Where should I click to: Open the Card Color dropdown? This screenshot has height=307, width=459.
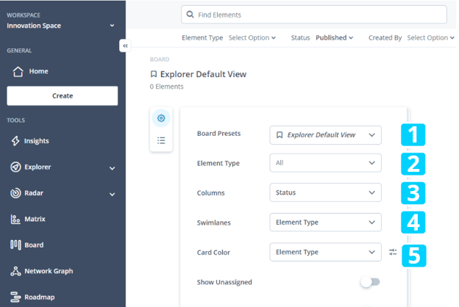(325, 252)
